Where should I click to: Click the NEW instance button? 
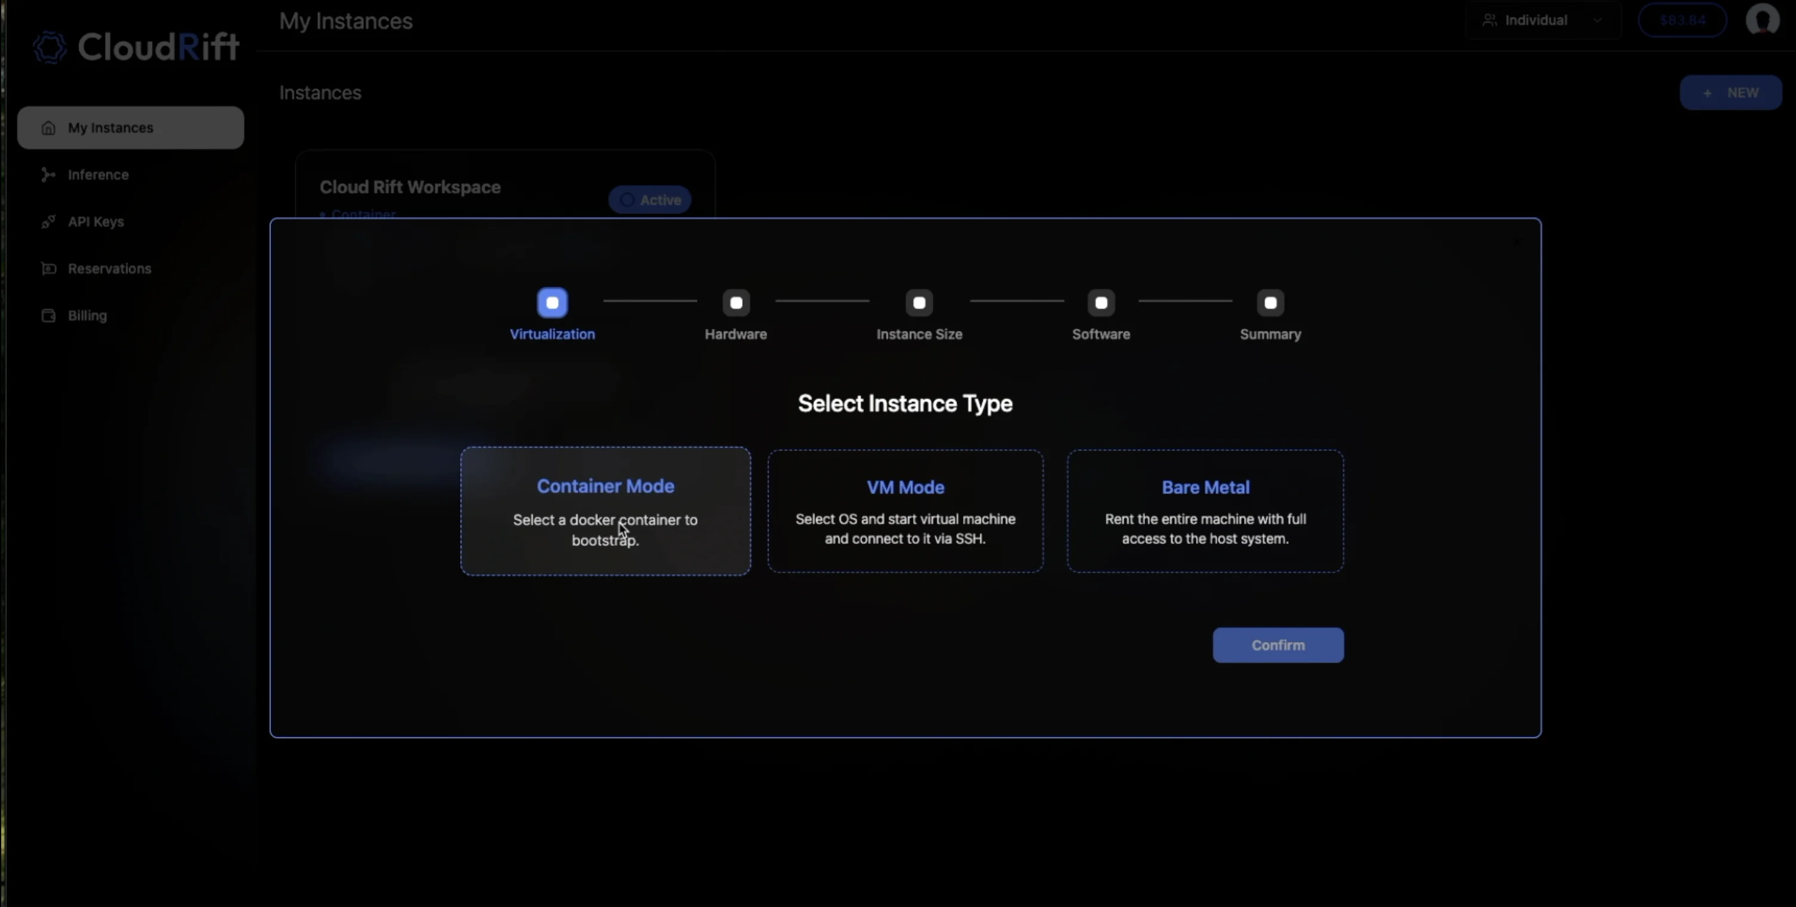pyautogui.click(x=1730, y=92)
